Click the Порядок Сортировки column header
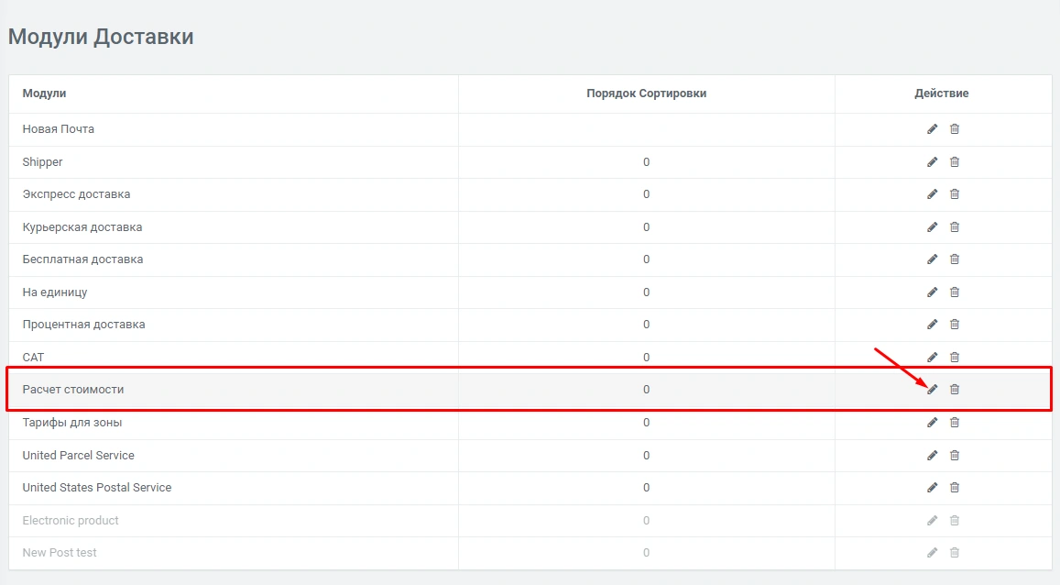The image size is (1060, 585). pyautogui.click(x=646, y=94)
